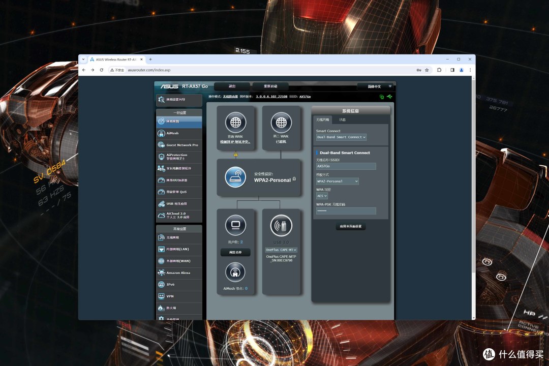Image resolution: width=549 pixels, height=366 pixels.
Task: Open 防火墙 firewall settings
Action: pos(179,308)
